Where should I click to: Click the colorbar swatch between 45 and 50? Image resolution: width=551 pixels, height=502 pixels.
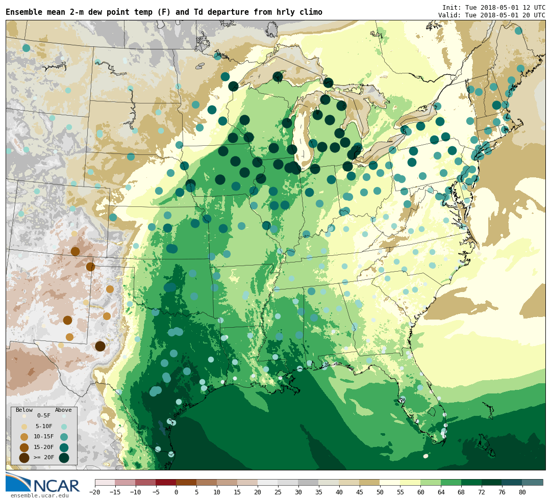(x=369, y=482)
